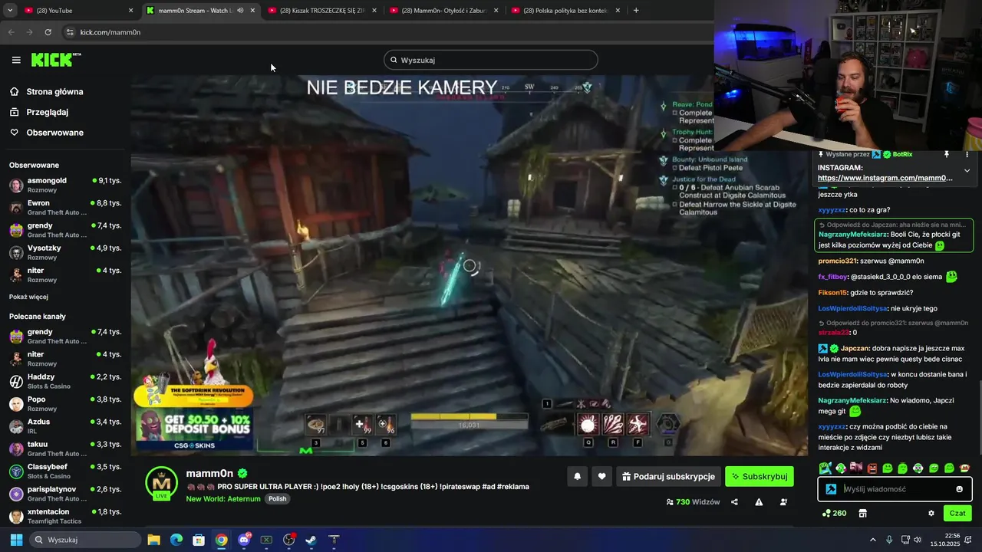Open Windows Start menu

point(16,540)
